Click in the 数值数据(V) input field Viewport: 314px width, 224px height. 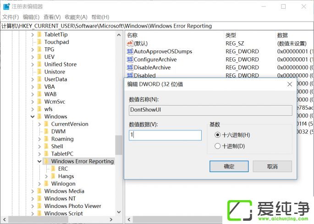coord(165,135)
